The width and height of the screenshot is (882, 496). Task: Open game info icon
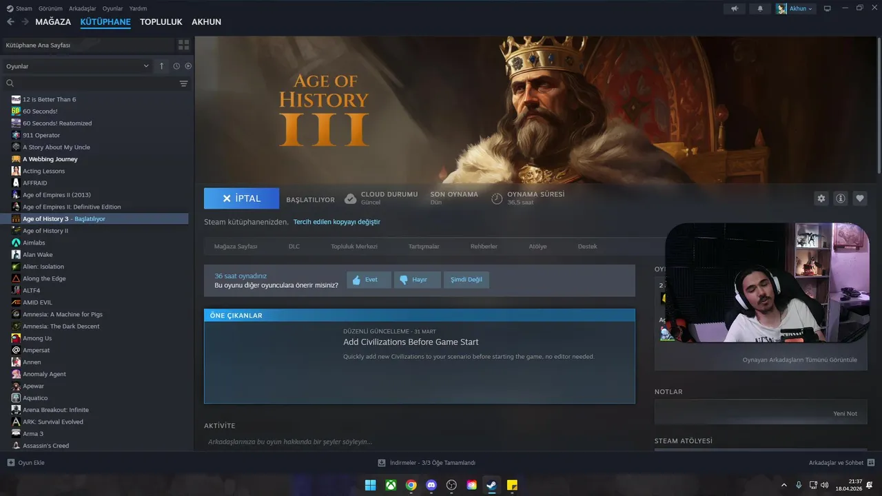point(840,198)
